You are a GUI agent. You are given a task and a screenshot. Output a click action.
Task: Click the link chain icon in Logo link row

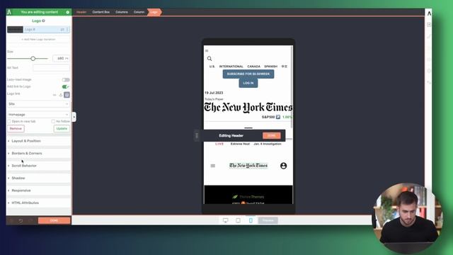(x=55, y=95)
